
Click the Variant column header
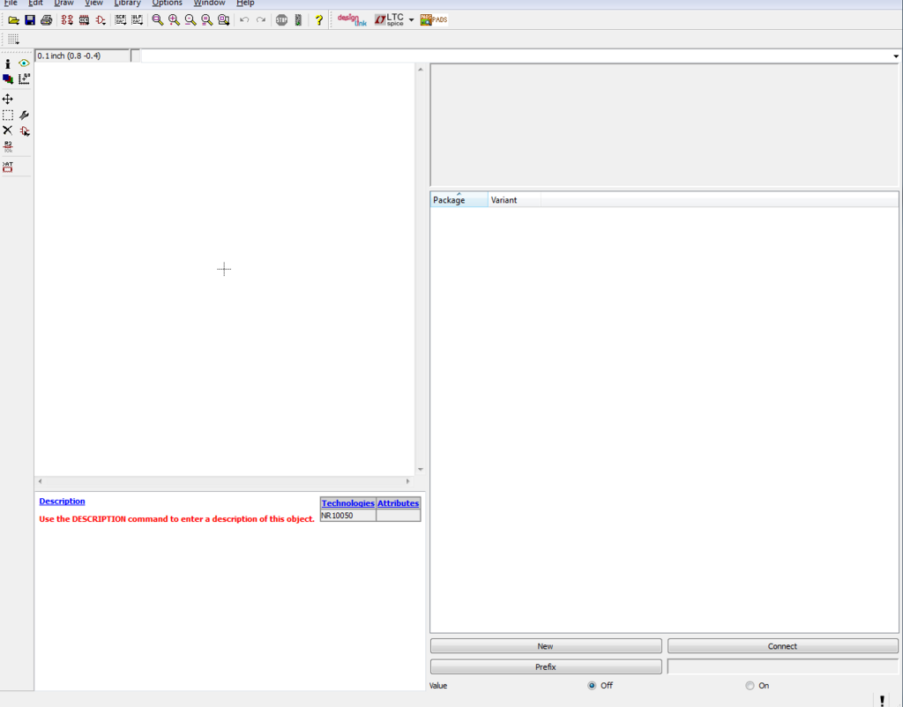(514, 200)
